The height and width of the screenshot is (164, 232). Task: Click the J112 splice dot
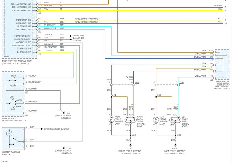click(x=111, y=97)
